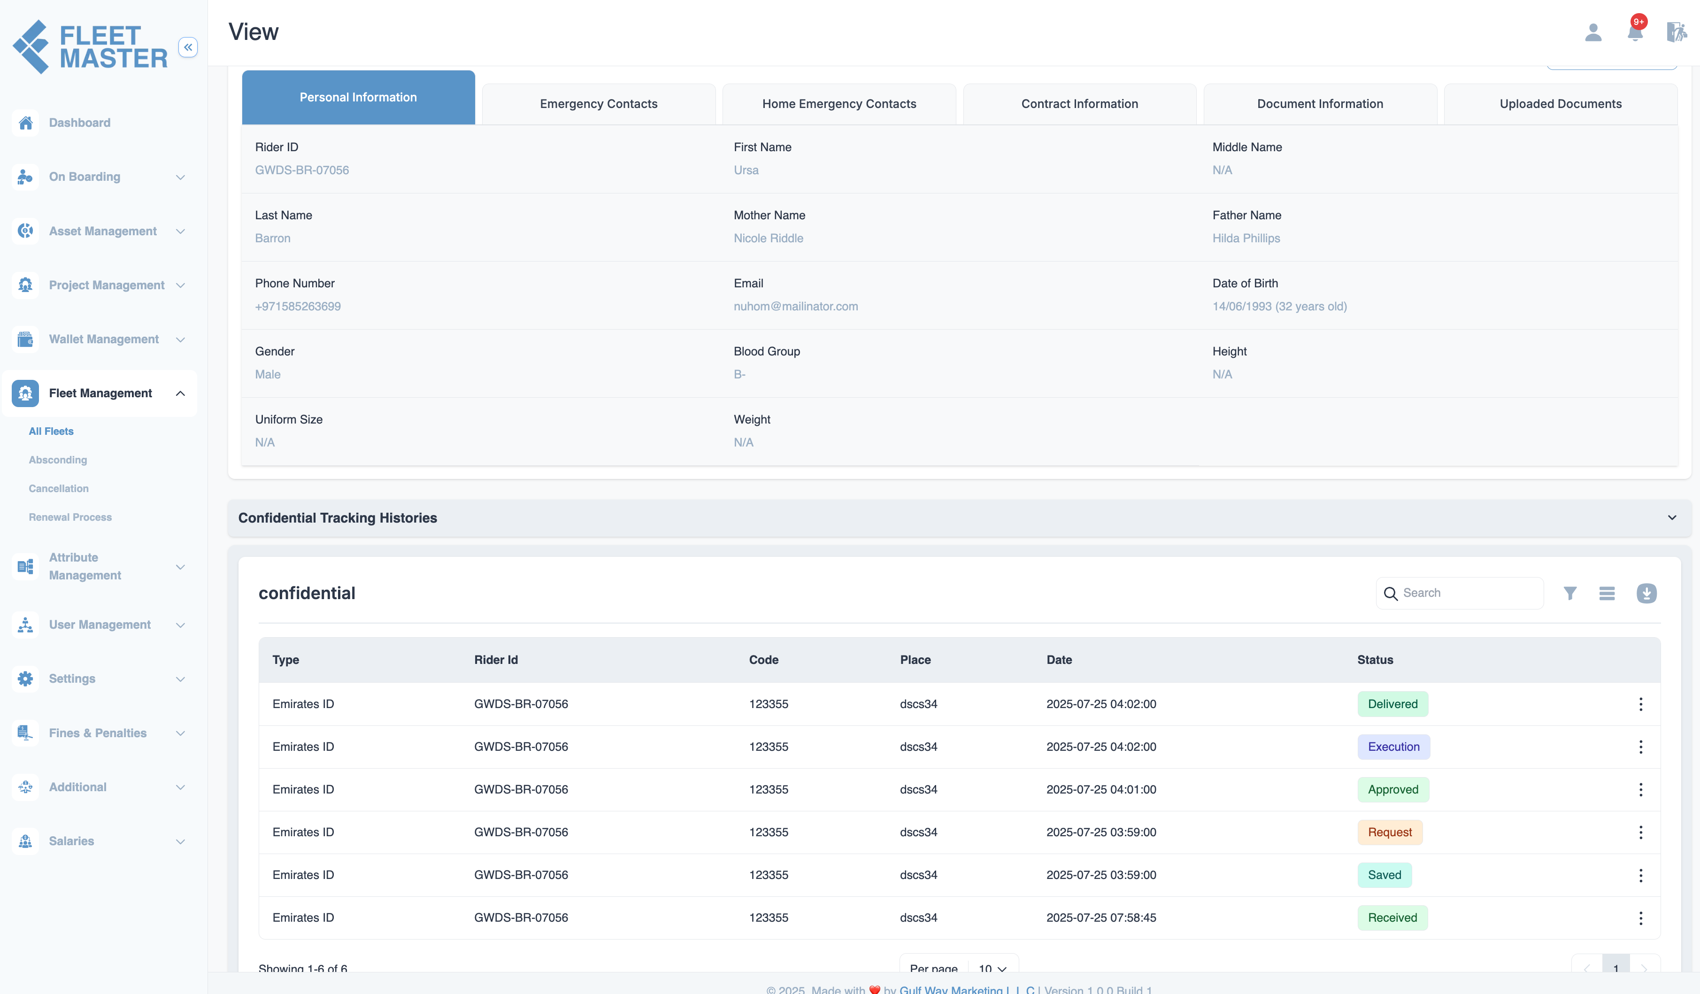Viewport: 1700px width, 994px height.
Task: Expand the Project Management chevron
Action: (180, 285)
